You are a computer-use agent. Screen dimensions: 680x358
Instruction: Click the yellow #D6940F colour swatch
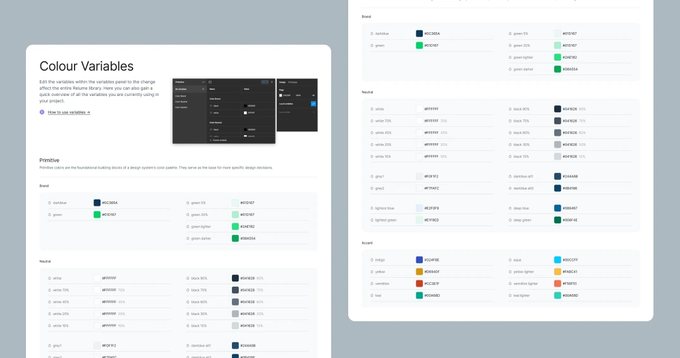[x=420, y=271]
